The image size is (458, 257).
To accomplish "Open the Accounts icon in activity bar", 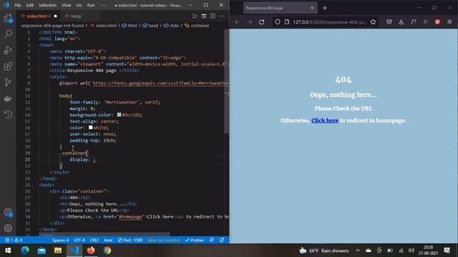I will (x=8, y=213).
